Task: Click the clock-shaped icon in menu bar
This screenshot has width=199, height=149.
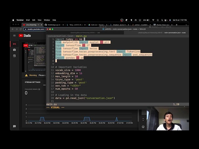Action: pyautogui.click(x=158, y=20)
